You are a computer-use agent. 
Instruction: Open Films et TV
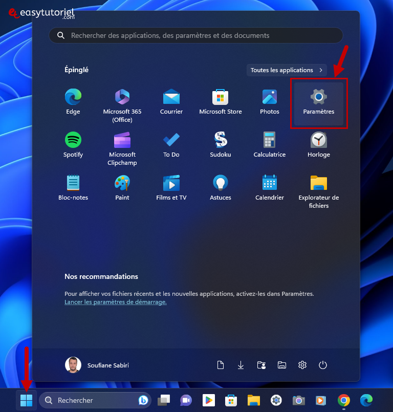pos(171,188)
